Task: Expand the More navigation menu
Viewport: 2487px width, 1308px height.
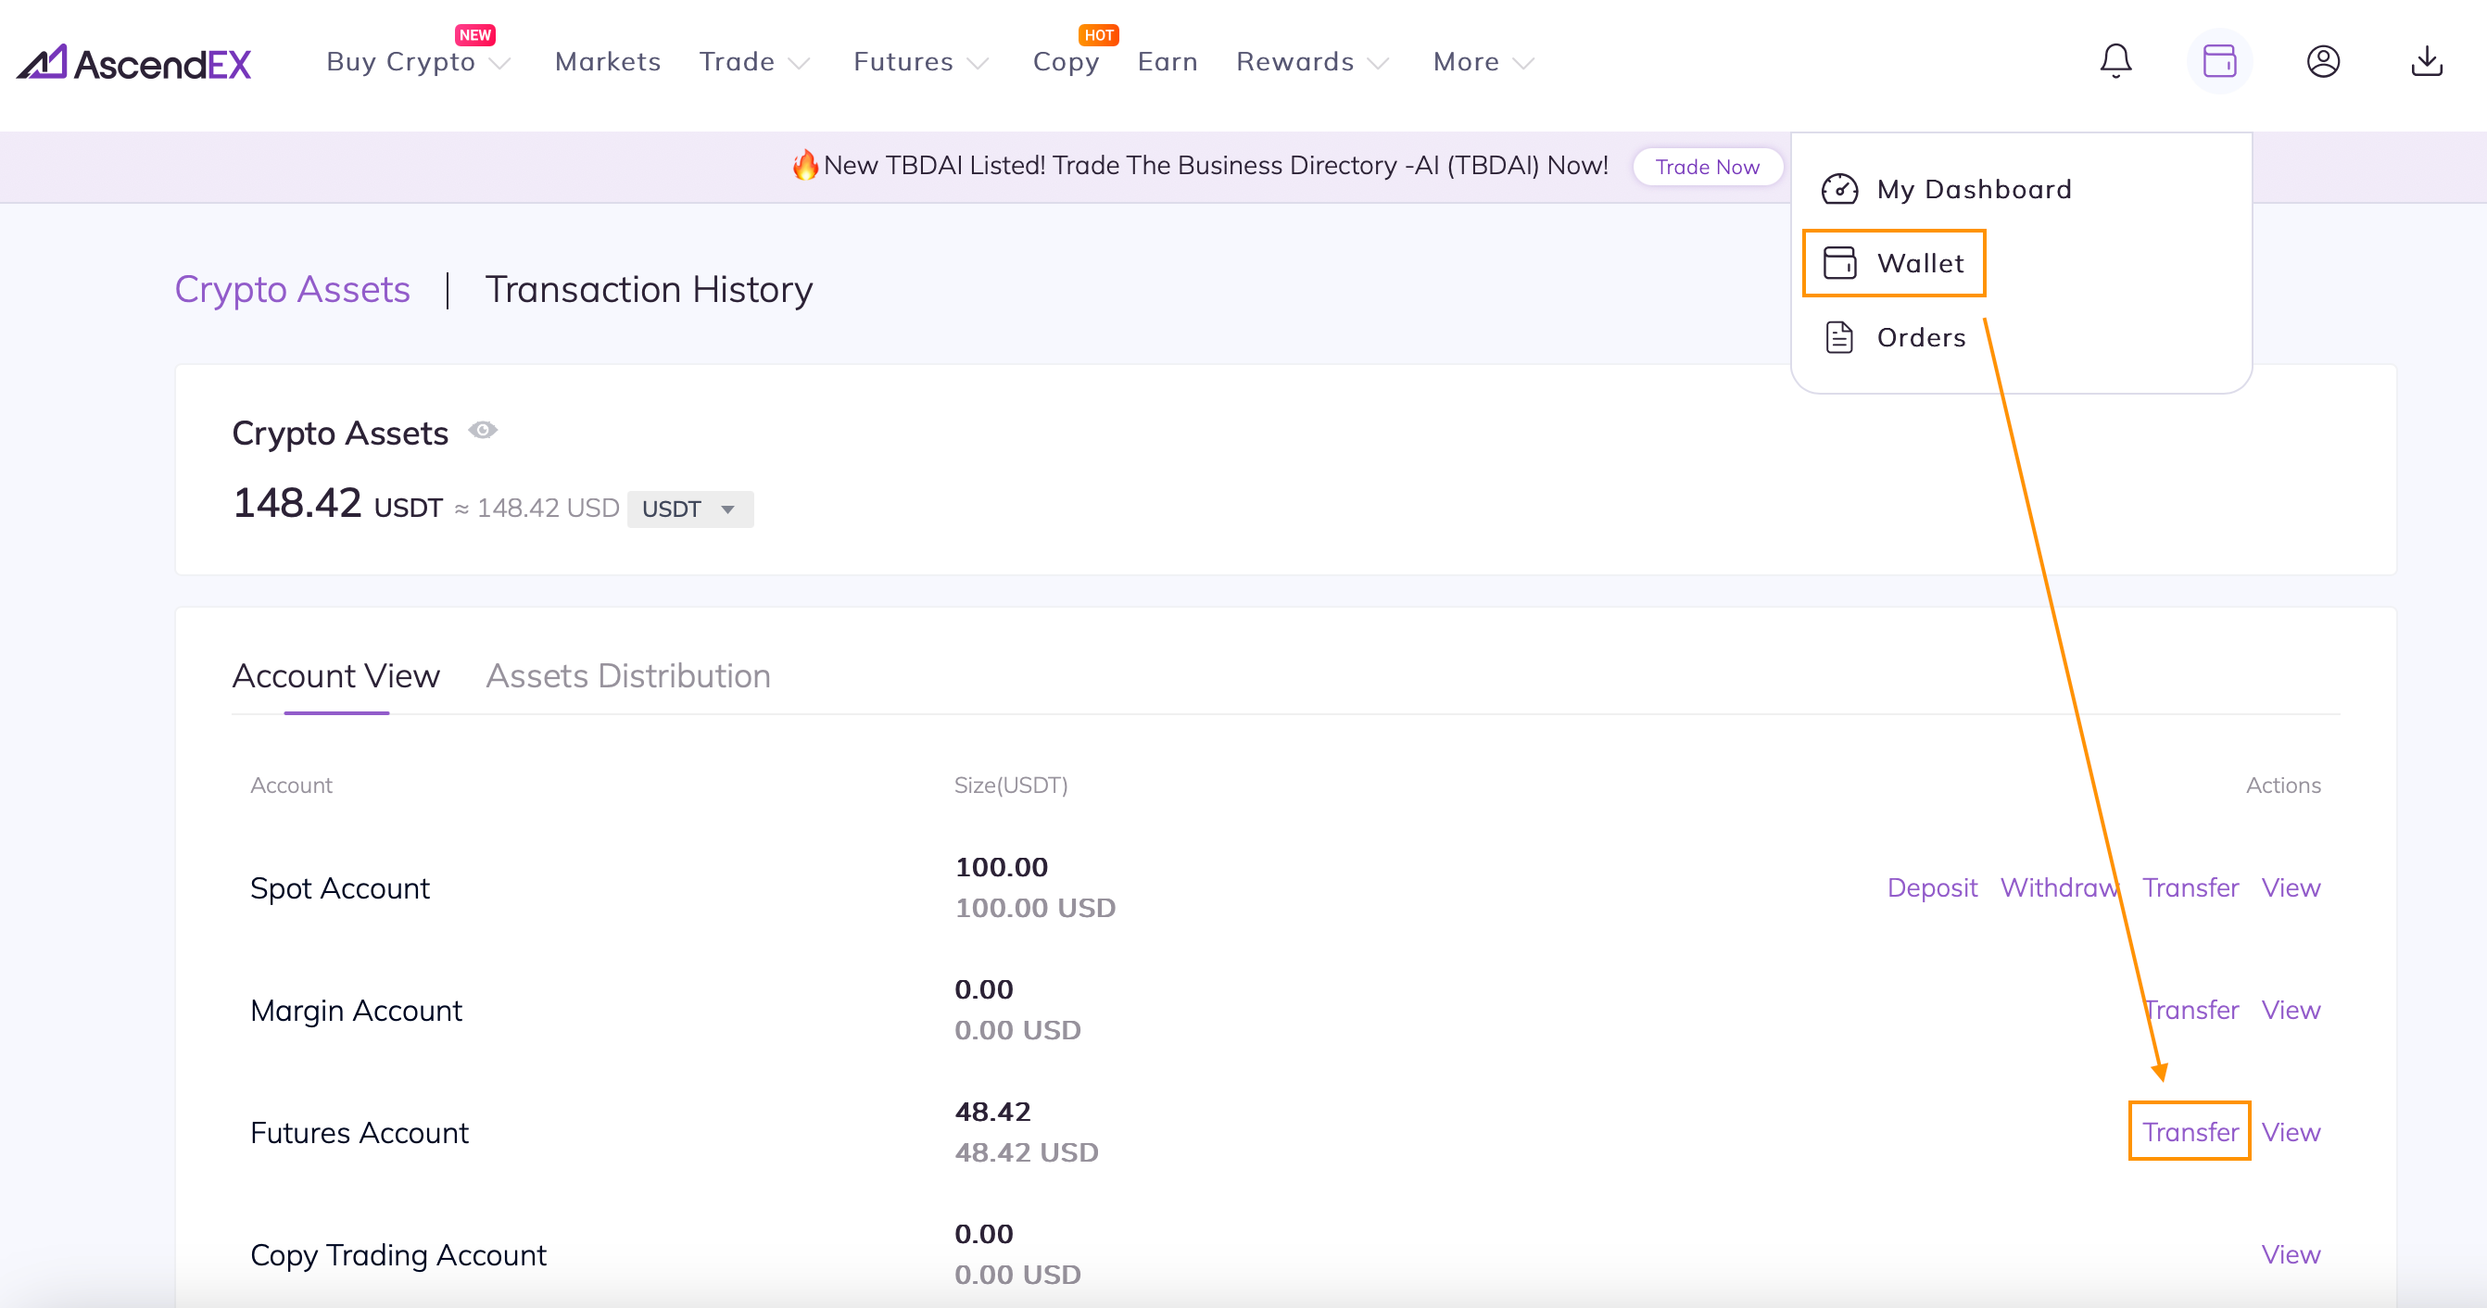Action: [1482, 63]
